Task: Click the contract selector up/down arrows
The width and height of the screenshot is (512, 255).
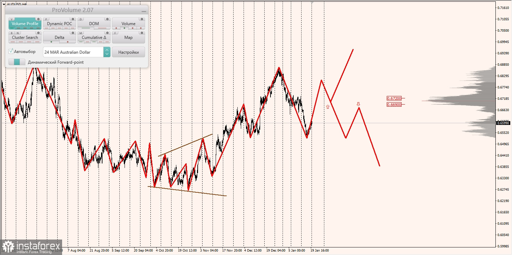Action: (x=107, y=52)
